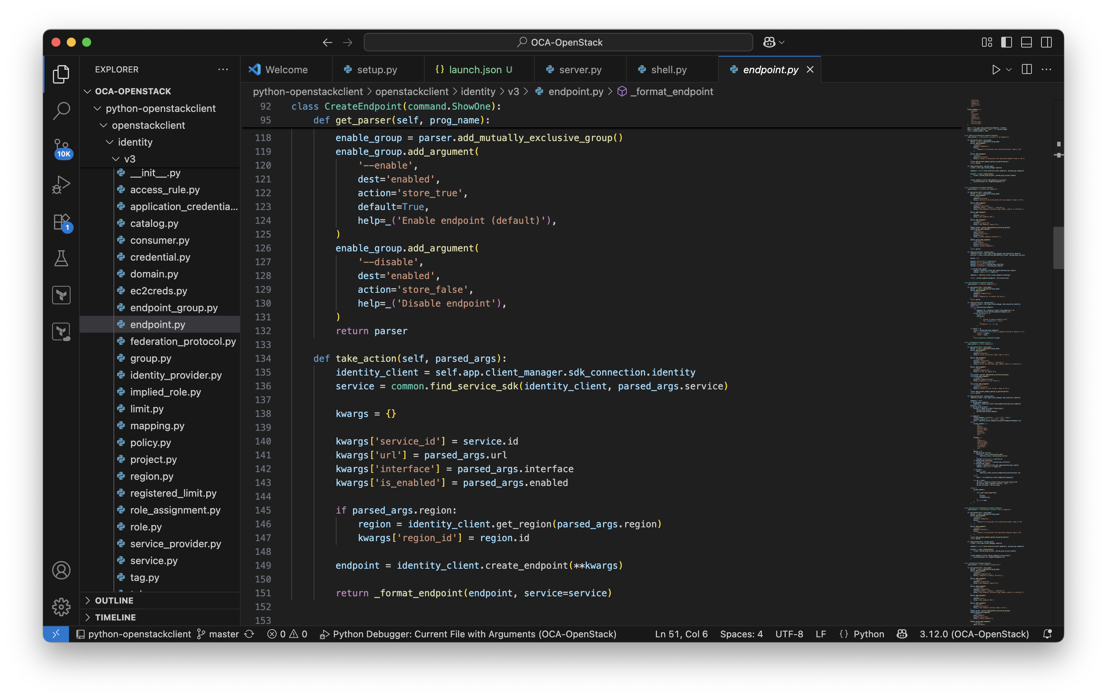Image resolution: width=1107 pixels, height=699 pixels.
Task: Open the Accounts icon in activity bar
Action: (61, 570)
